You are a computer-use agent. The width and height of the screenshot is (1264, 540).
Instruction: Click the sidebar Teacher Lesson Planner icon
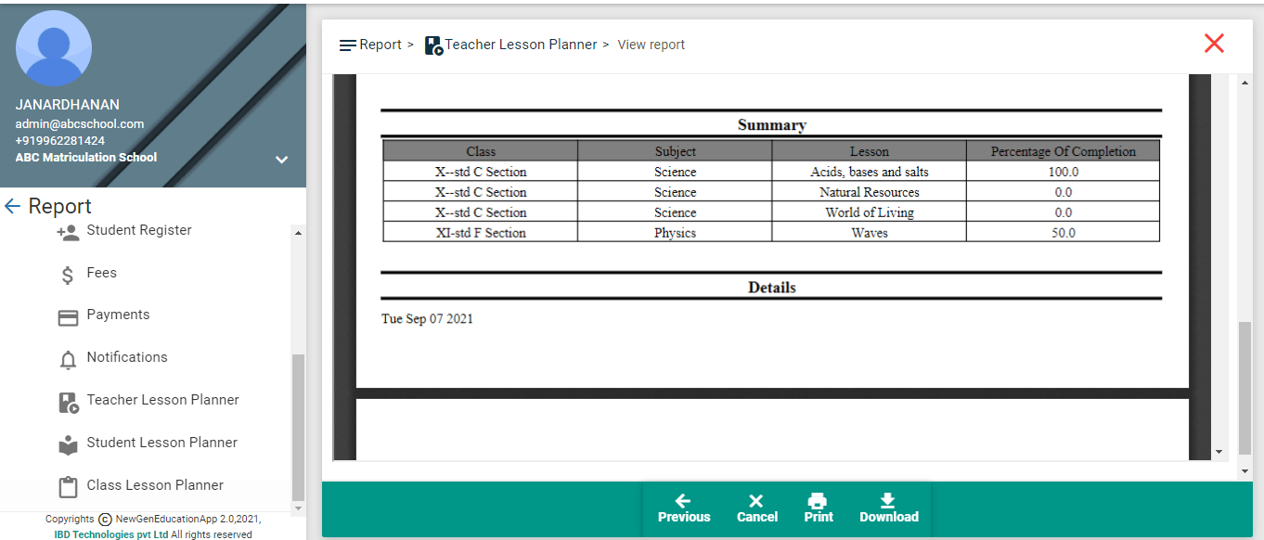point(69,403)
